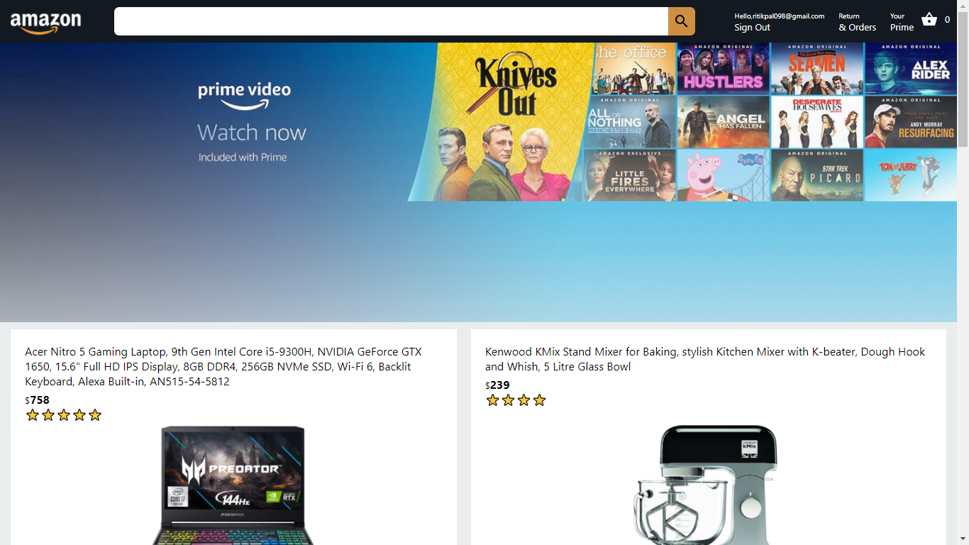The height and width of the screenshot is (545, 969).
Task: Click the page vertical scrollbar thumb
Action: pos(963,79)
